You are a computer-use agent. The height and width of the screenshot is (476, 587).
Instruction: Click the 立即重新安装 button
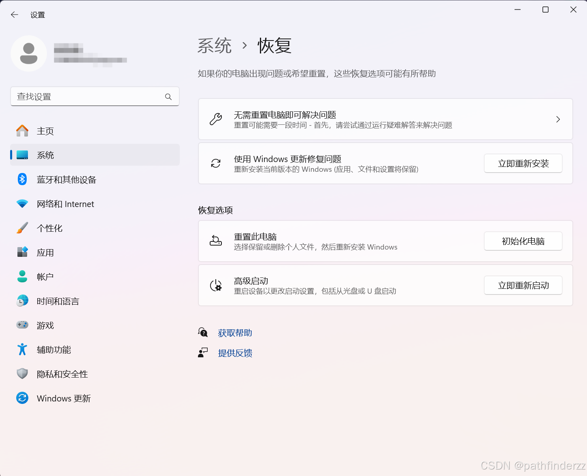tap(523, 163)
